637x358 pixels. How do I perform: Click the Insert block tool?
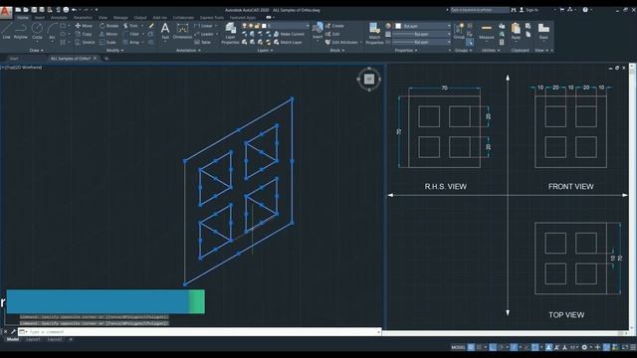(x=318, y=31)
